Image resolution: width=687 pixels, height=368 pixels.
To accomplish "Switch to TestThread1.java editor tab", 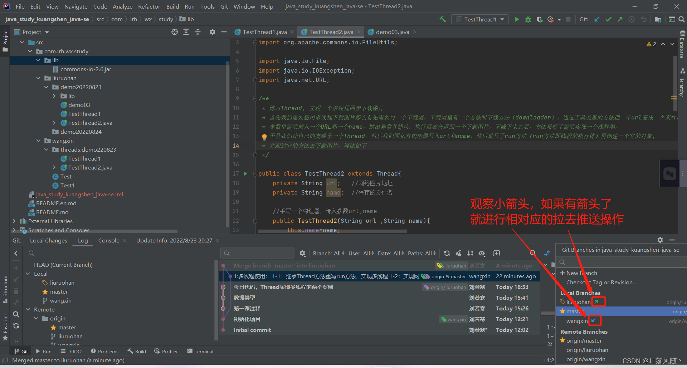I will [x=264, y=32].
